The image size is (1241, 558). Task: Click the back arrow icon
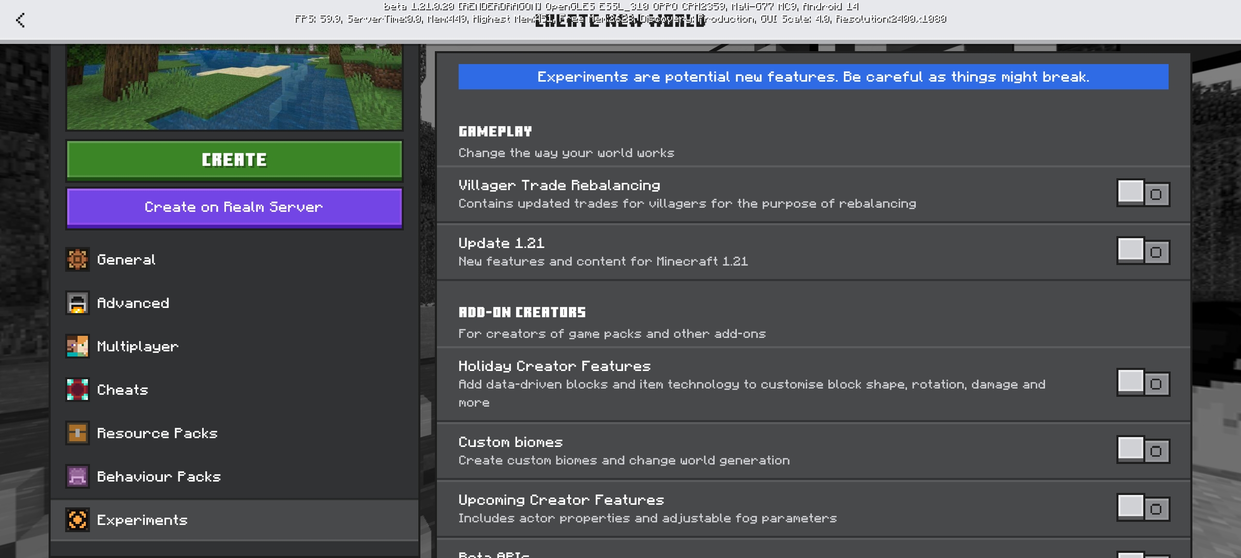[20, 20]
